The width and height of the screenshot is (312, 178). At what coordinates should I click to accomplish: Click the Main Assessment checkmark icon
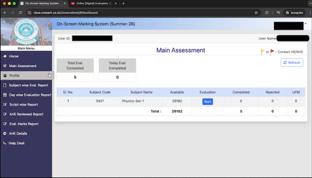pyautogui.click(x=5, y=66)
